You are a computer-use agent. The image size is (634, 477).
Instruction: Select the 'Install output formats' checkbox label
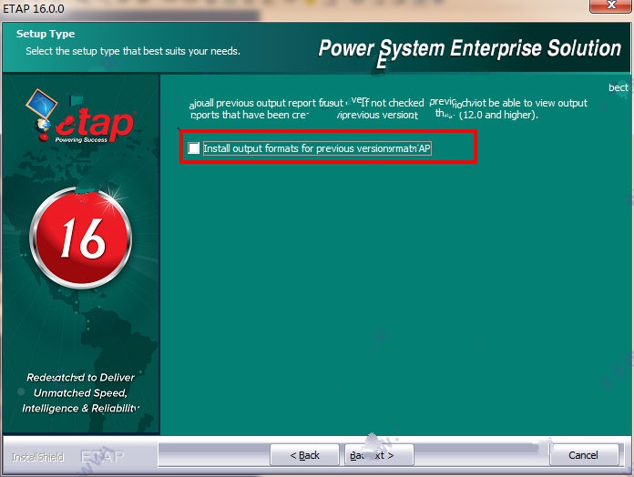coord(317,148)
